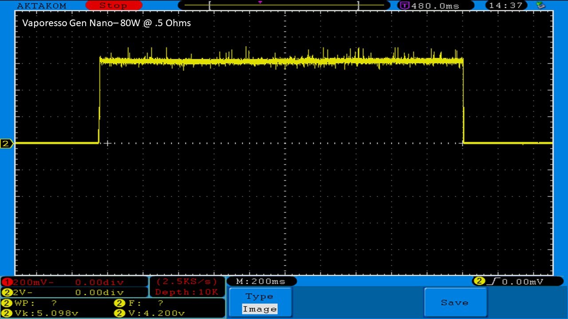Click the trigger cross marker on the waveform
The image size is (568, 319).
[x=107, y=143]
